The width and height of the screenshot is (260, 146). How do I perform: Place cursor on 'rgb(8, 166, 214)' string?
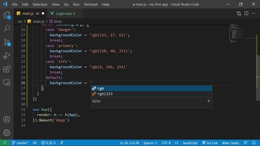point(108,67)
